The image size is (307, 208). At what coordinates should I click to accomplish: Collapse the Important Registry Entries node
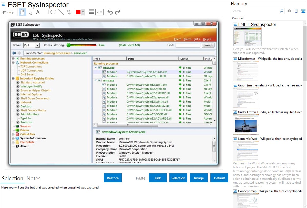click(13, 78)
